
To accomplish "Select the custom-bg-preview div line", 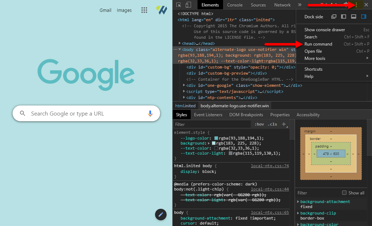I will 227,73.
